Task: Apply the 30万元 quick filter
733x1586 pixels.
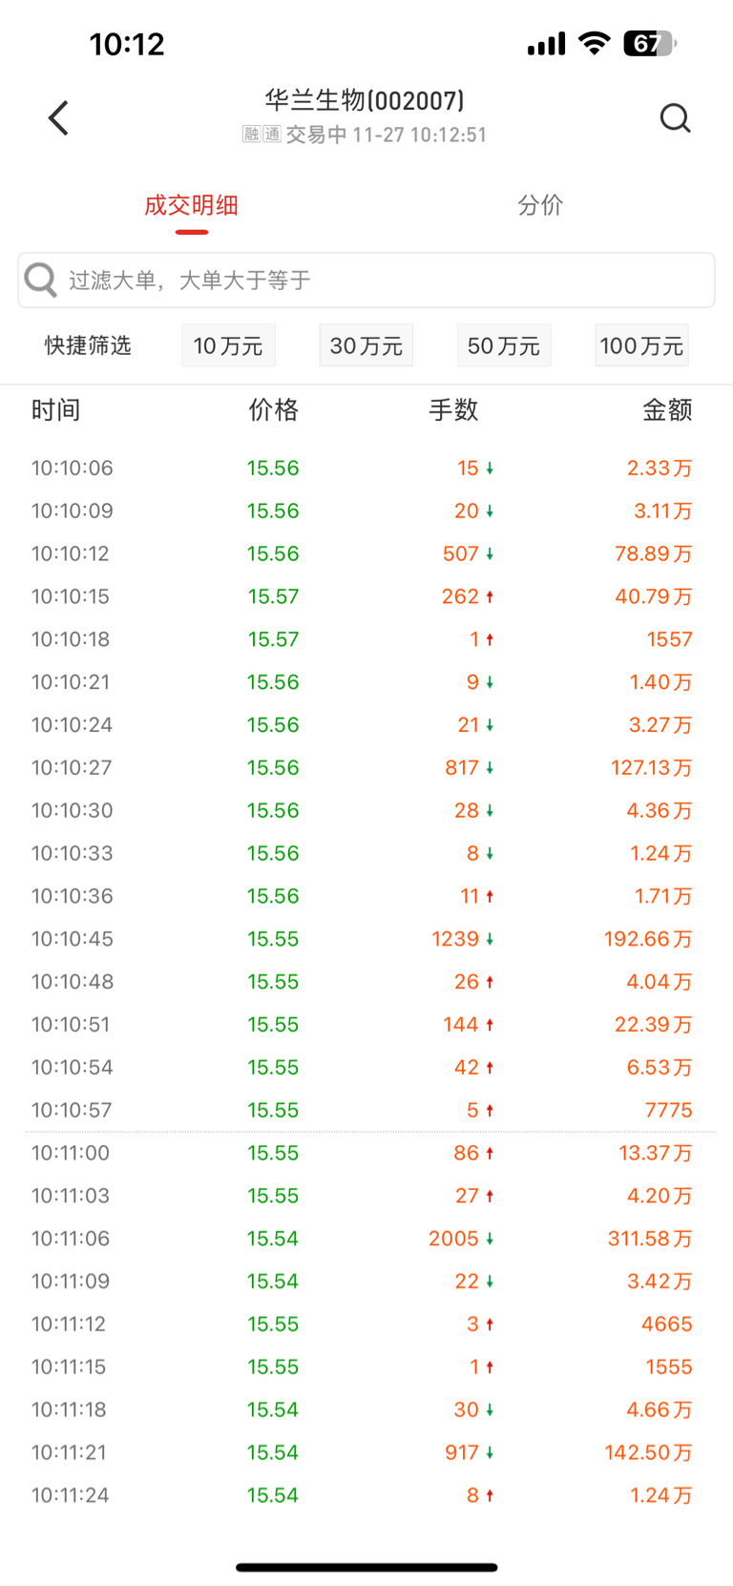Action: click(x=366, y=345)
